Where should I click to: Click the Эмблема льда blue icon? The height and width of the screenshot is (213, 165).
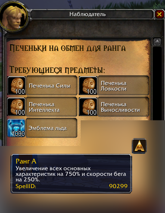click(x=16, y=128)
